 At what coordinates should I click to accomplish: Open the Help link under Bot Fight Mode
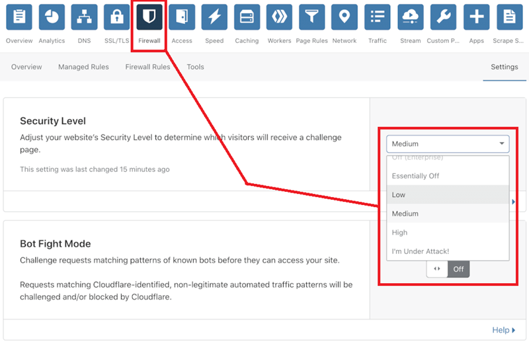coord(503,330)
